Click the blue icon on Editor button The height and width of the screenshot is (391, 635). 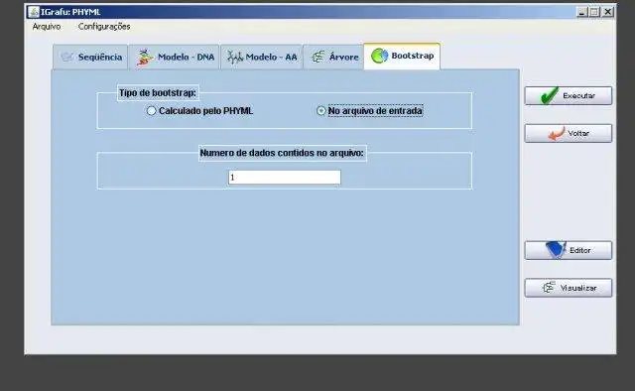(556, 250)
